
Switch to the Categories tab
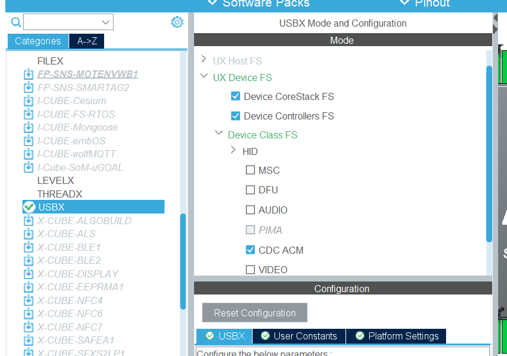[38, 41]
